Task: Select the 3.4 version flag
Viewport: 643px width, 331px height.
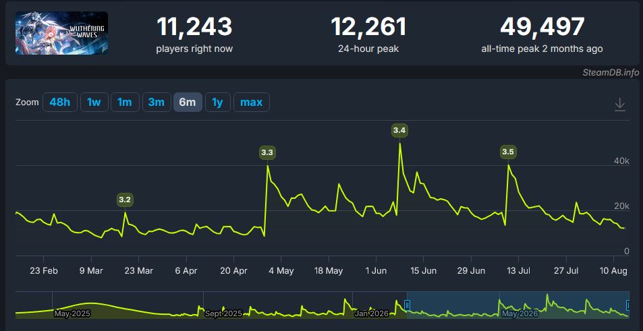Action: [400, 130]
